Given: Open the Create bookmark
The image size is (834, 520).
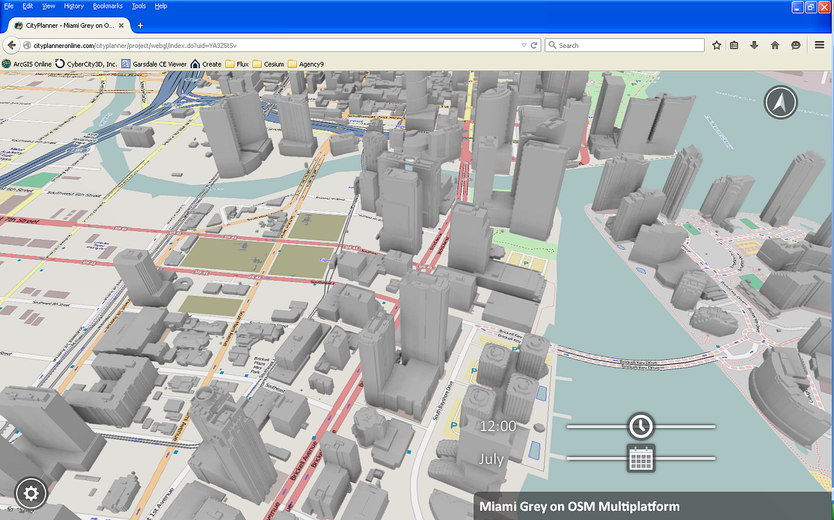Looking at the screenshot, I should point(206,63).
